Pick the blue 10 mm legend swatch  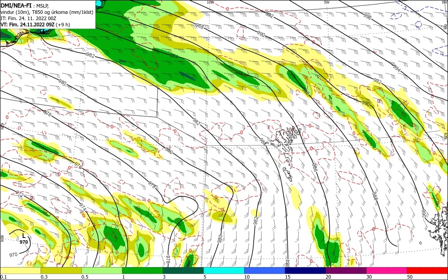pyautogui.click(x=265, y=271)
